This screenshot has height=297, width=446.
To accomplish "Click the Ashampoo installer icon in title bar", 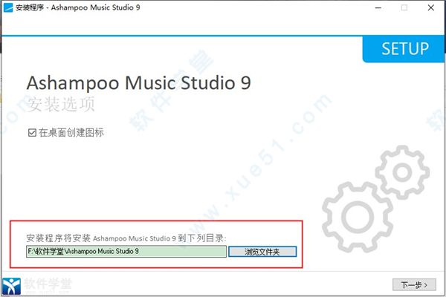I will pos(8,7).
